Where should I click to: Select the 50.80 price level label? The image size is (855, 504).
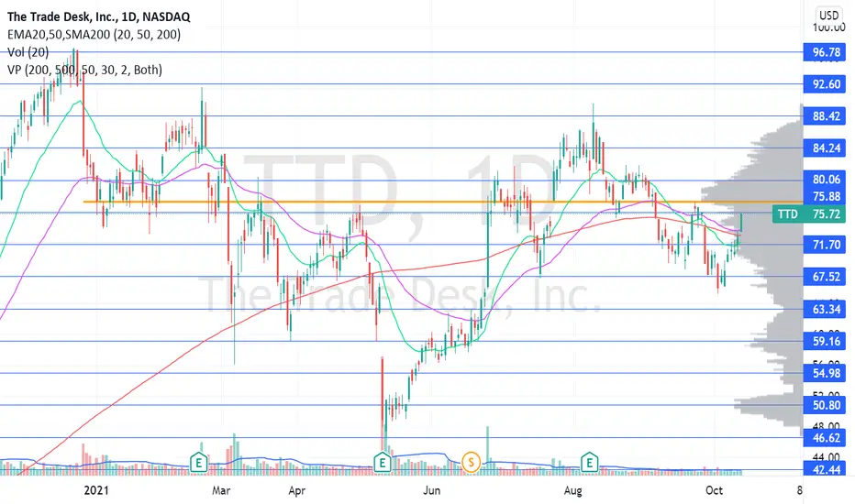(825, 405)
